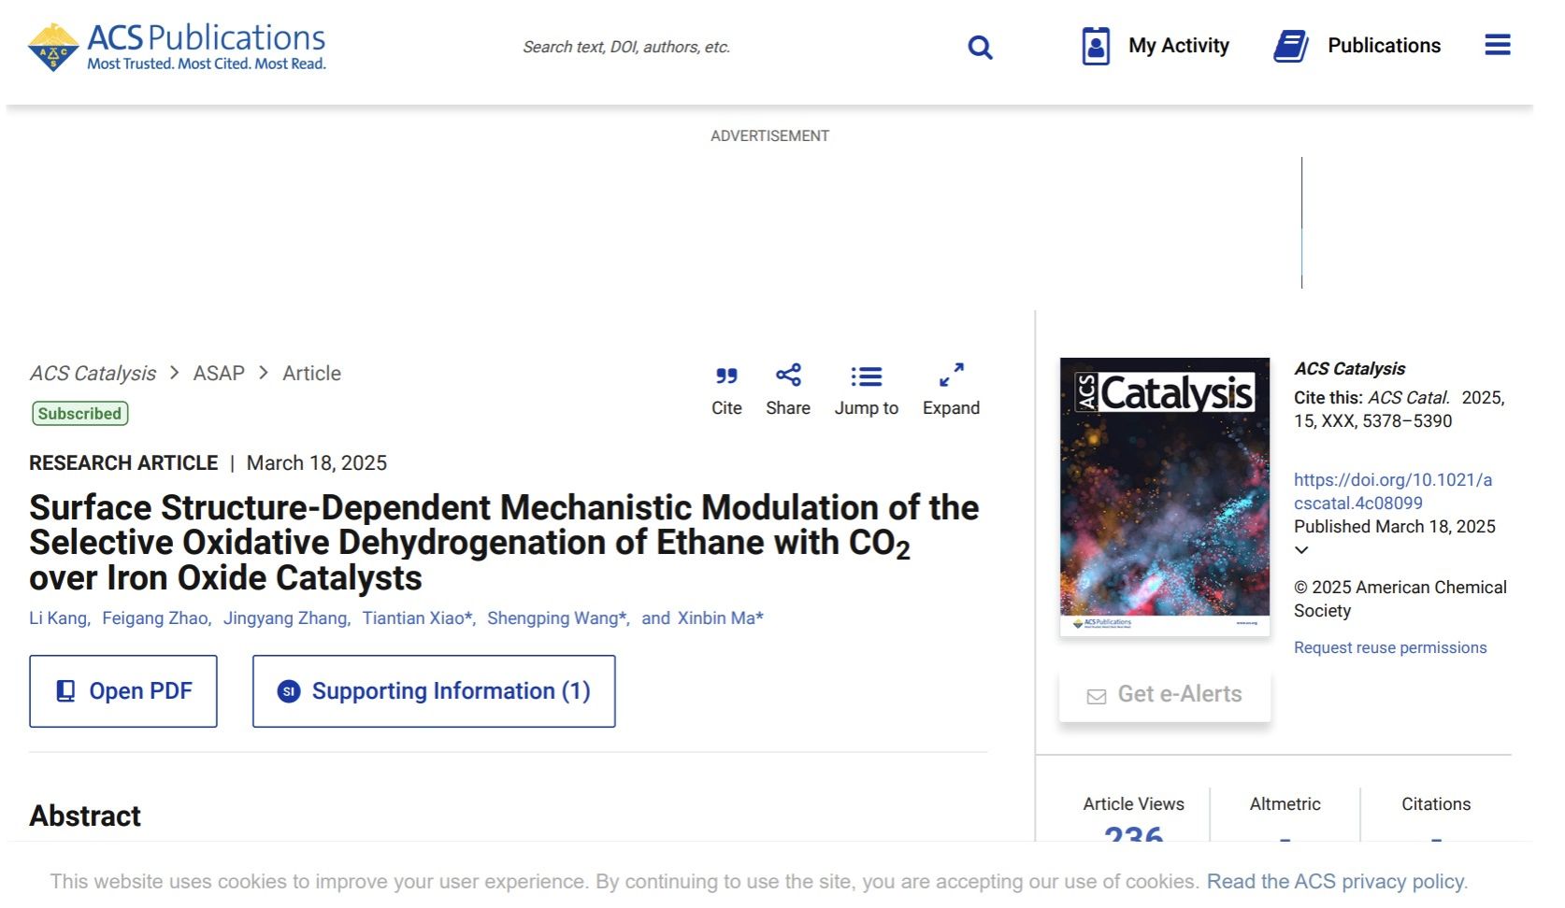This screenshot has width=1565, height=908.
Task: Open My Activity panel
Action: [1156, 46]
